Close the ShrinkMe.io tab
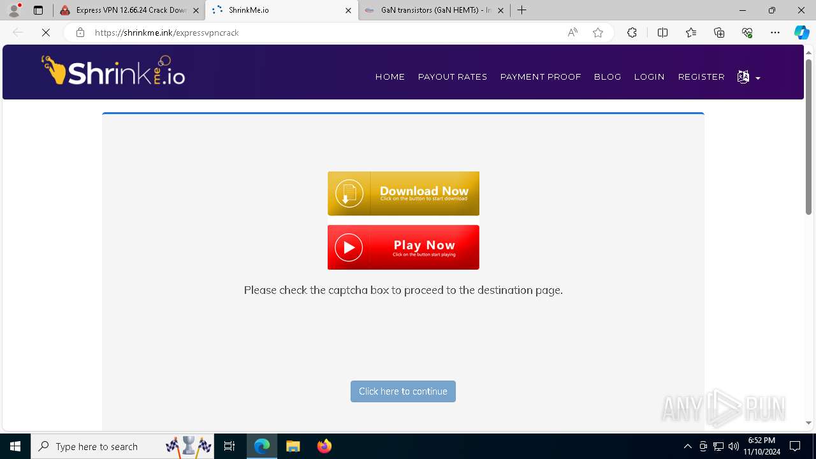 [348, 10]
